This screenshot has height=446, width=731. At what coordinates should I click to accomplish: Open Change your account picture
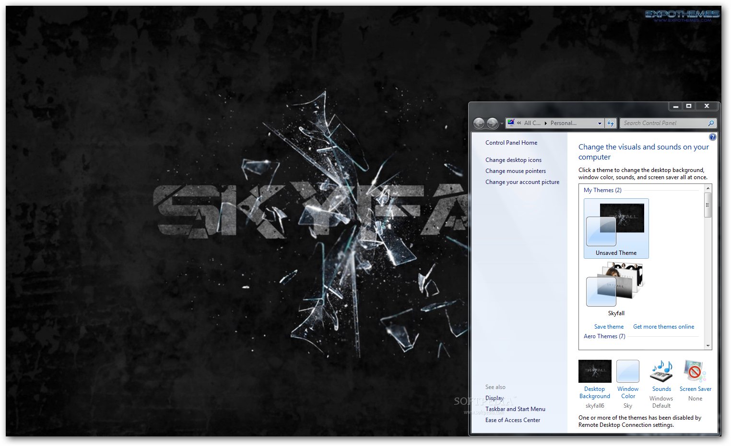522,182
